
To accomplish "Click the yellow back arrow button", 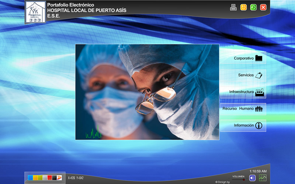I will coord(243,7).
